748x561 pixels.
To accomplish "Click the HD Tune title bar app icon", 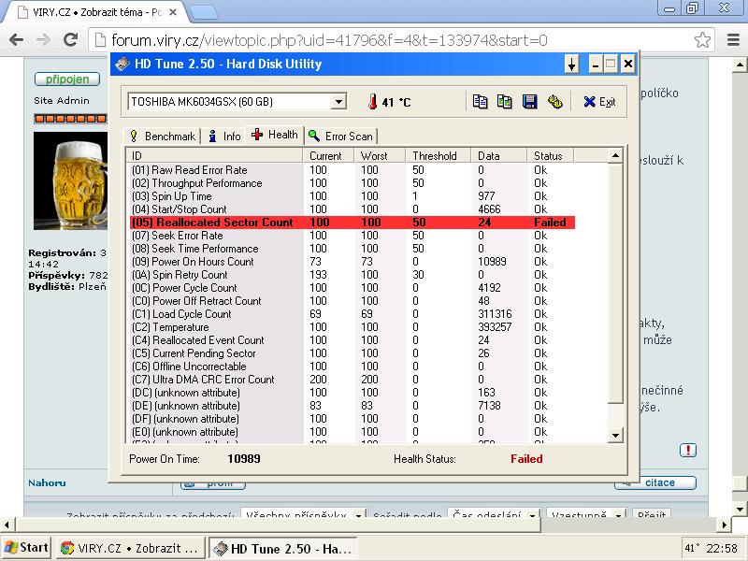I will (122, 64).
